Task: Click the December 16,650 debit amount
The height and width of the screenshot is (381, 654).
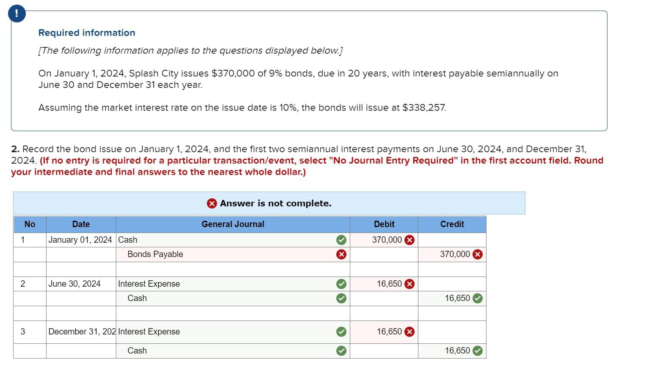Action: click(x=389, y=332)
